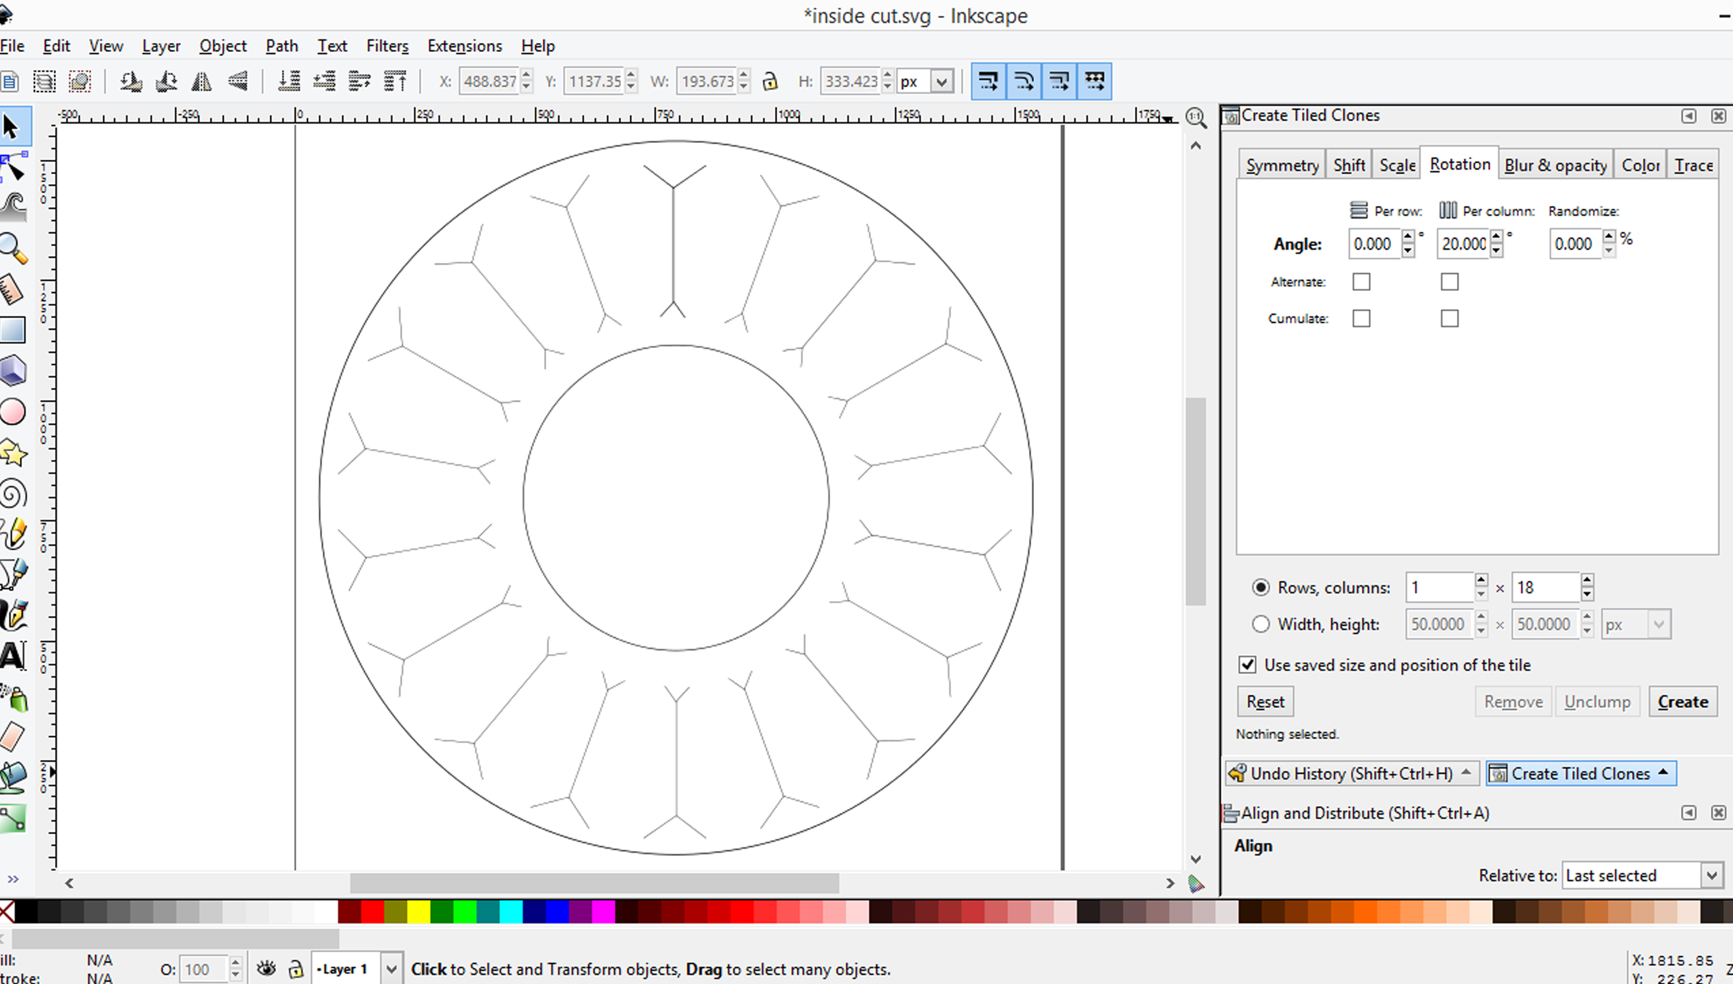
Task: Click the Unclump button
Action: [x=1597, y=701]
